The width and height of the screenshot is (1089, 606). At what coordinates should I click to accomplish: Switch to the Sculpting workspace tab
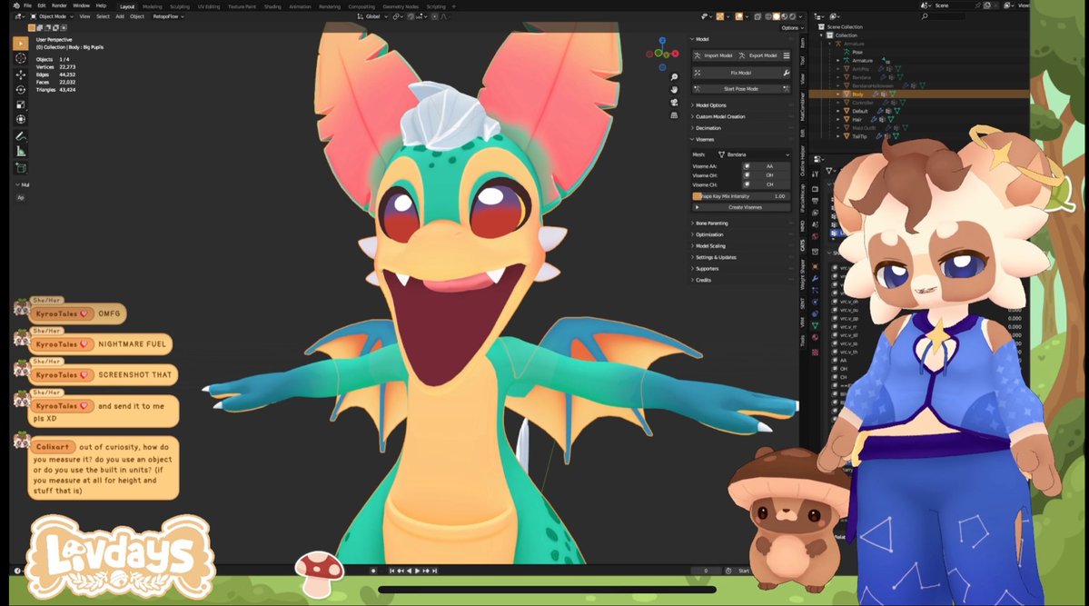click(180, 6)
